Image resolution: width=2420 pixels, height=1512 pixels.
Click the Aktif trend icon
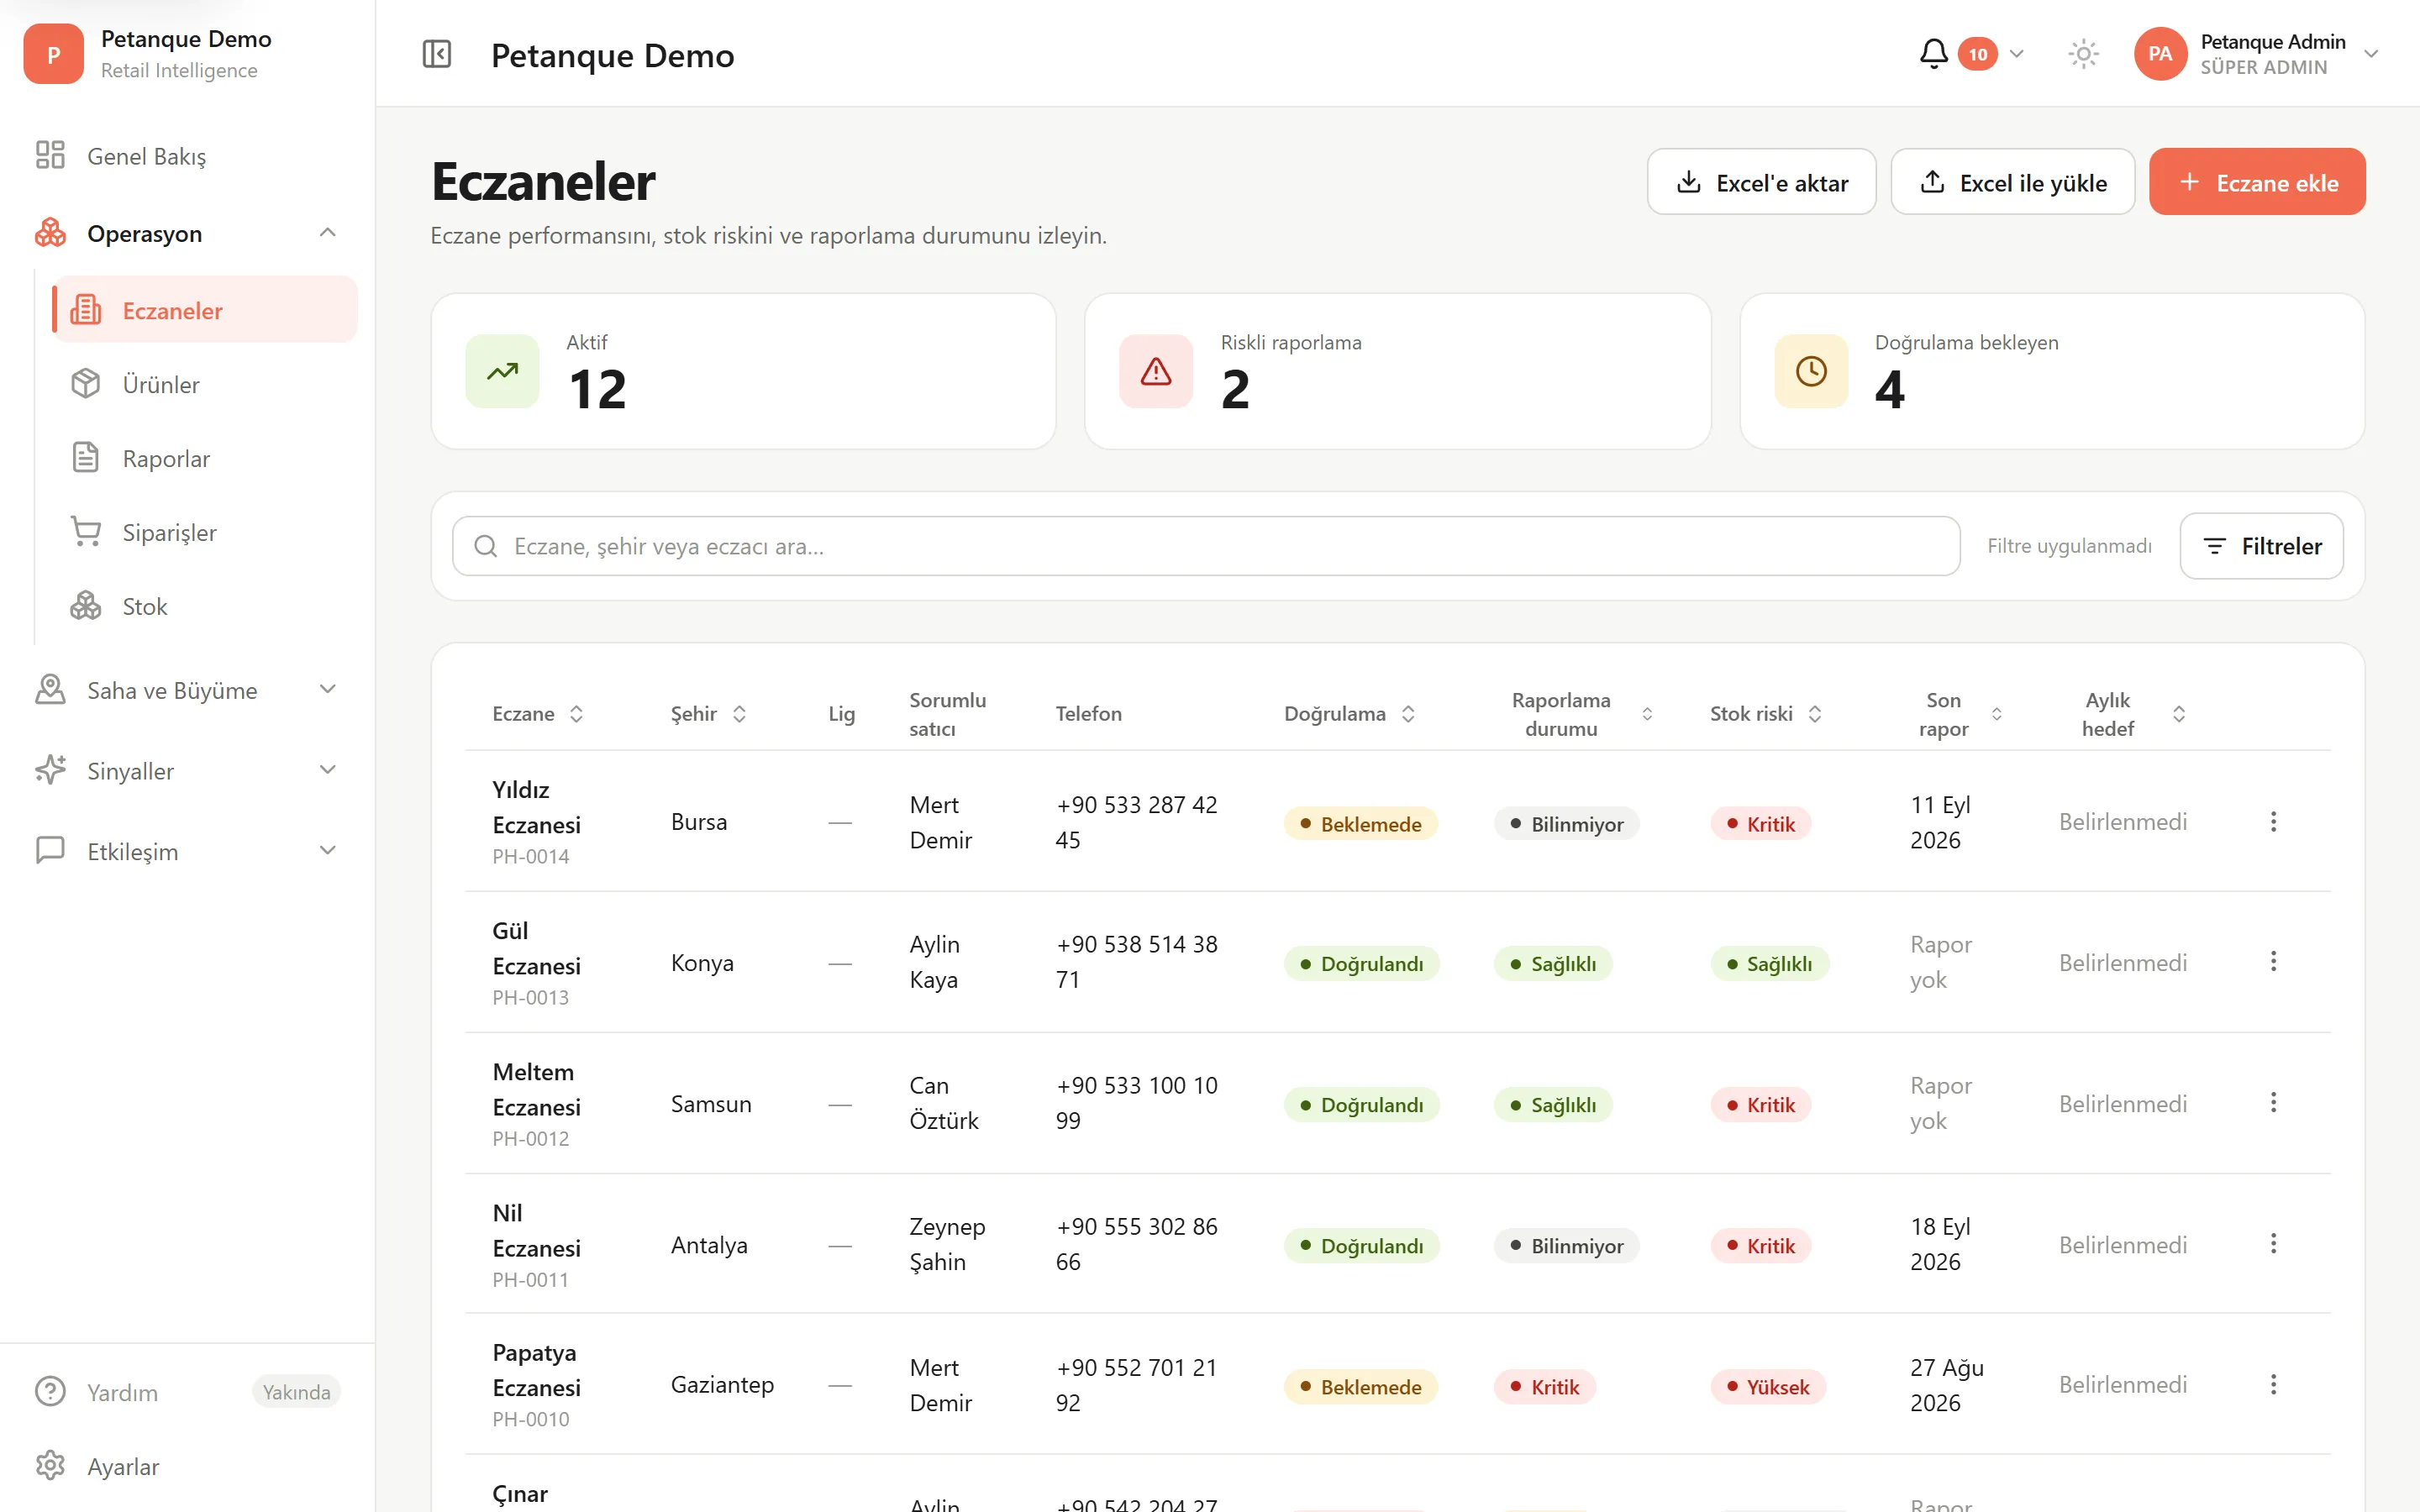502,371
